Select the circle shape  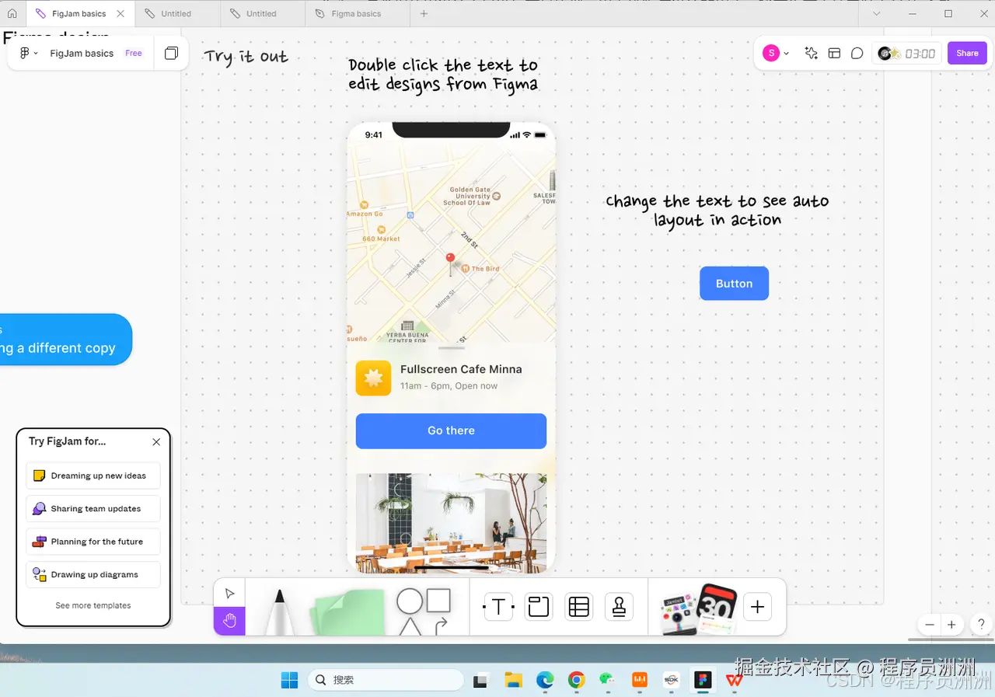click(410, 601)
